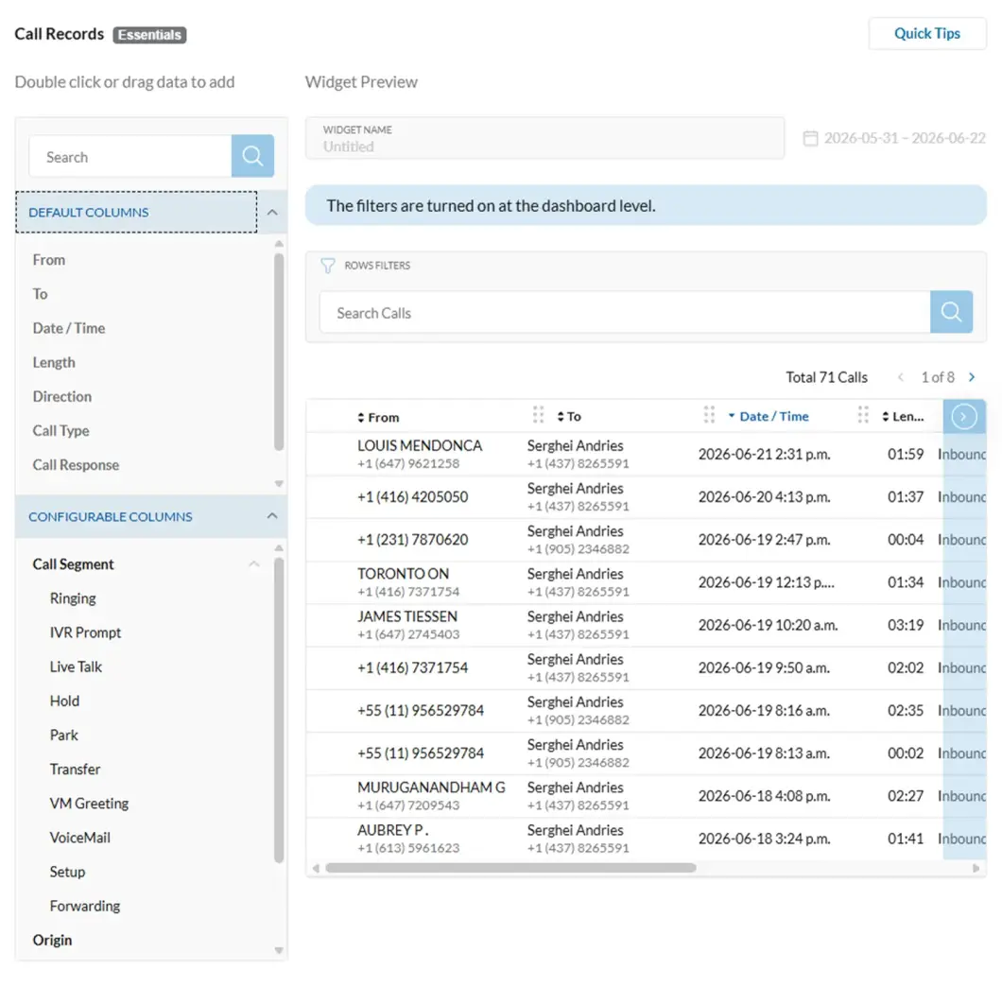Click JAMES TIESSEN caller name
This screenshot has height=1004, width=1002.
click(407, 616)
